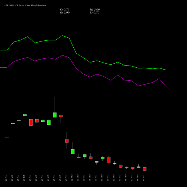
Task: Click the low value L: 0.70
Action: coord(95,13)
